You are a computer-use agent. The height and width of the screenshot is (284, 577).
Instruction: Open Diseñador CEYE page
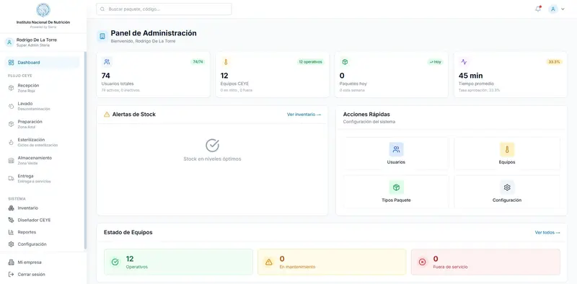(43, 220)
